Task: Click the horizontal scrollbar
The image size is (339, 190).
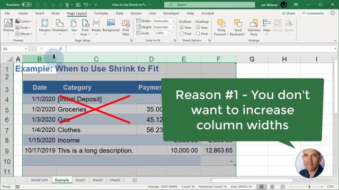Action: pos(252,180)
